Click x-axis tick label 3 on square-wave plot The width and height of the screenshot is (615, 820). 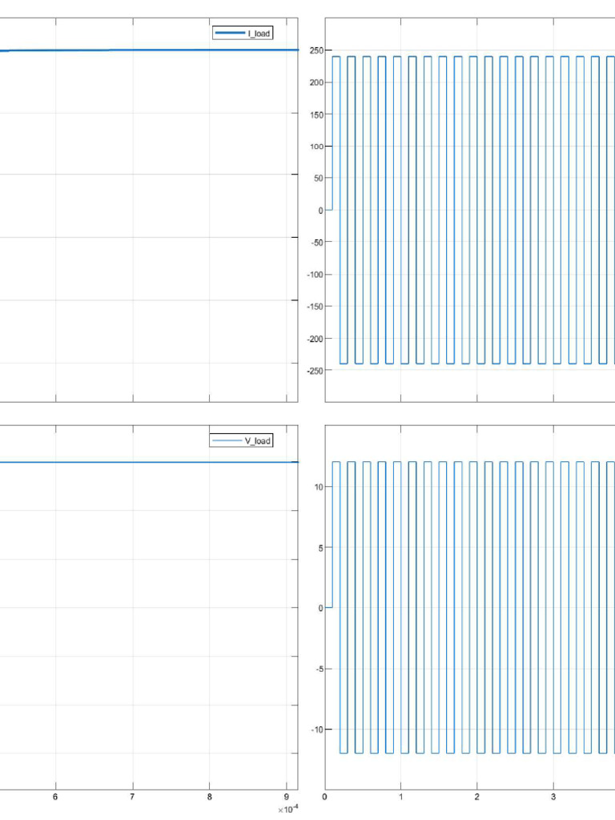coord(553,797)
